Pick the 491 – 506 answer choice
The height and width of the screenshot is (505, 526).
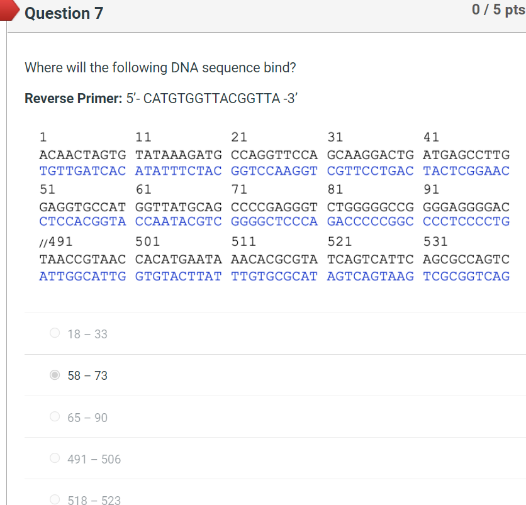click(54, 458)
